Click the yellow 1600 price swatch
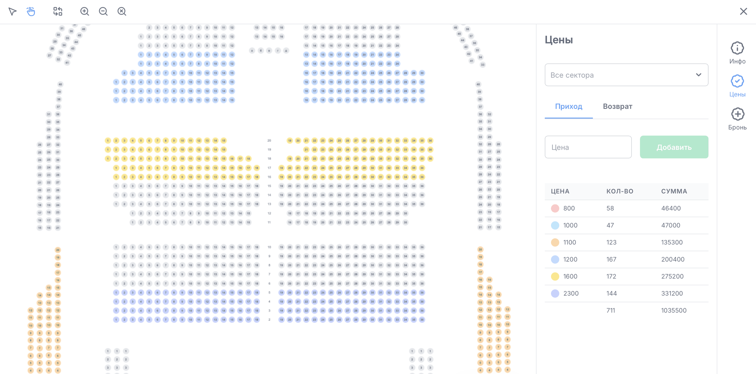The height and width of the screenshot is (374, 756). 555,276
